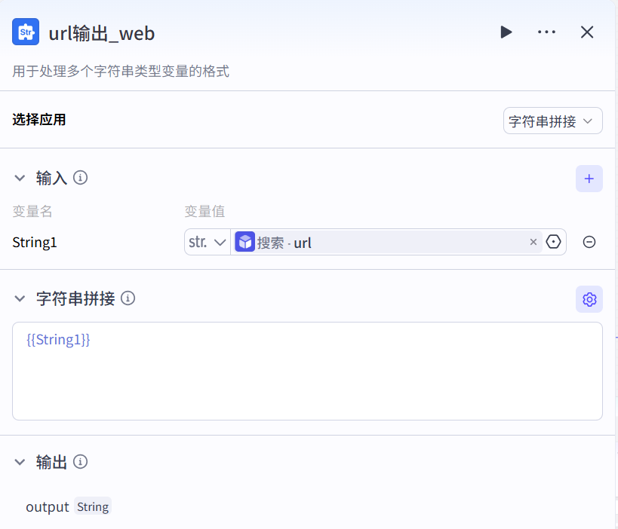Collapse the 输入 section

[20, 178]
